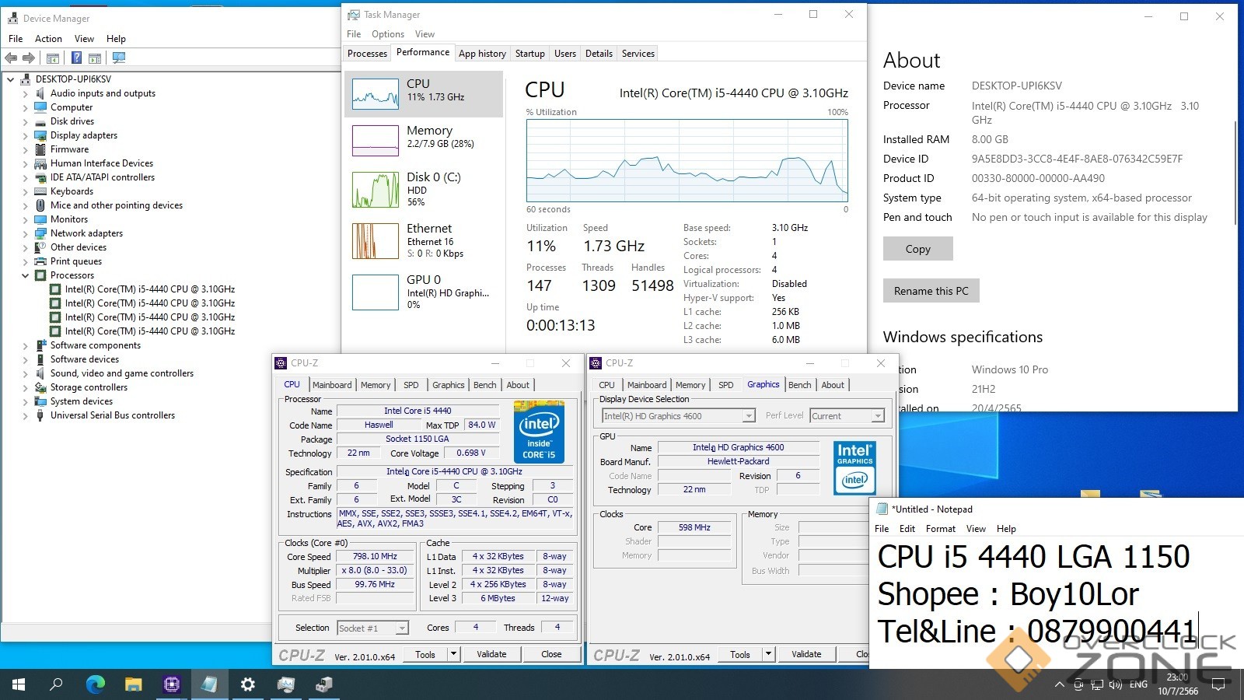
Task: Switch to CPU-Z via its taskbar icon
Action: point(171,684)
